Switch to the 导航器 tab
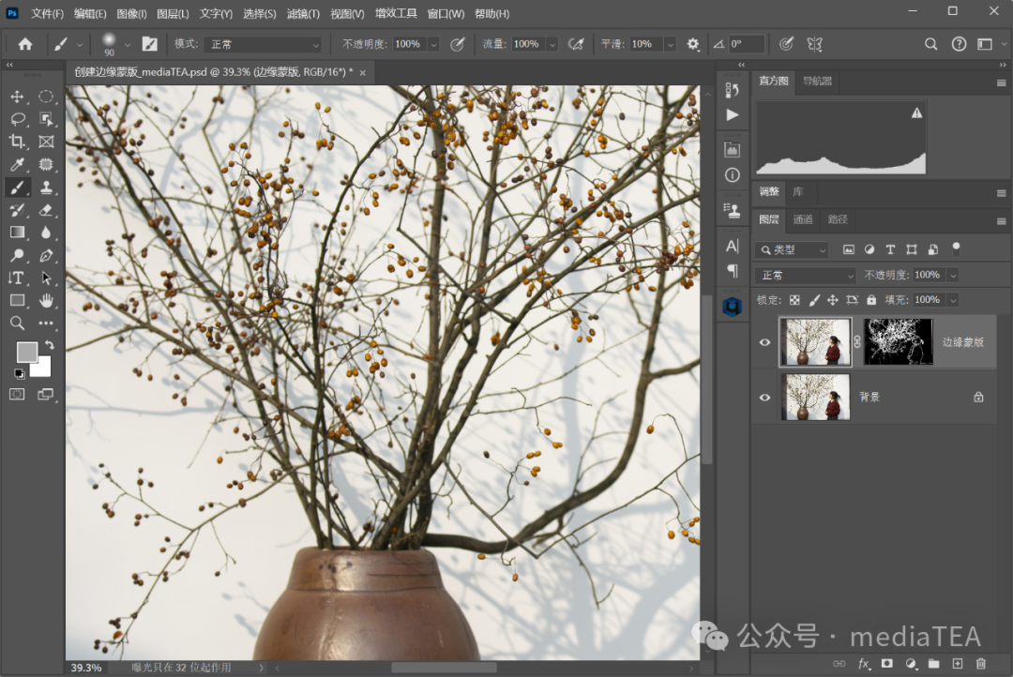The width and height of the screenshot is (1013, 677). [817, 82]
